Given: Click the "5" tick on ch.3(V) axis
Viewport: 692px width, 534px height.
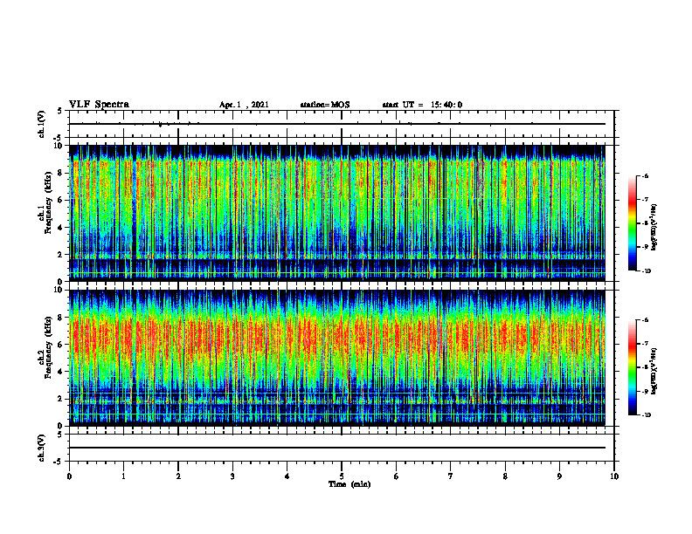Looking at the screenshot, I should pyautogui.click(x=60, y=435).
